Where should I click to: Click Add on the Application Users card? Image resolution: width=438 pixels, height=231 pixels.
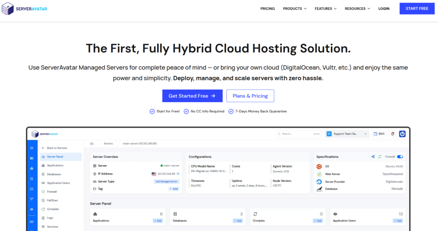398,221
